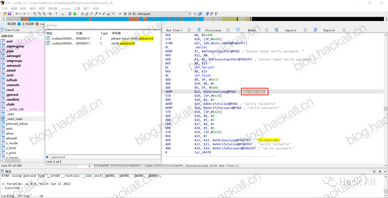This screenshot has height=198, width=388.
Task: Open the 编辑 menu
Action: (x=14, y=9)
